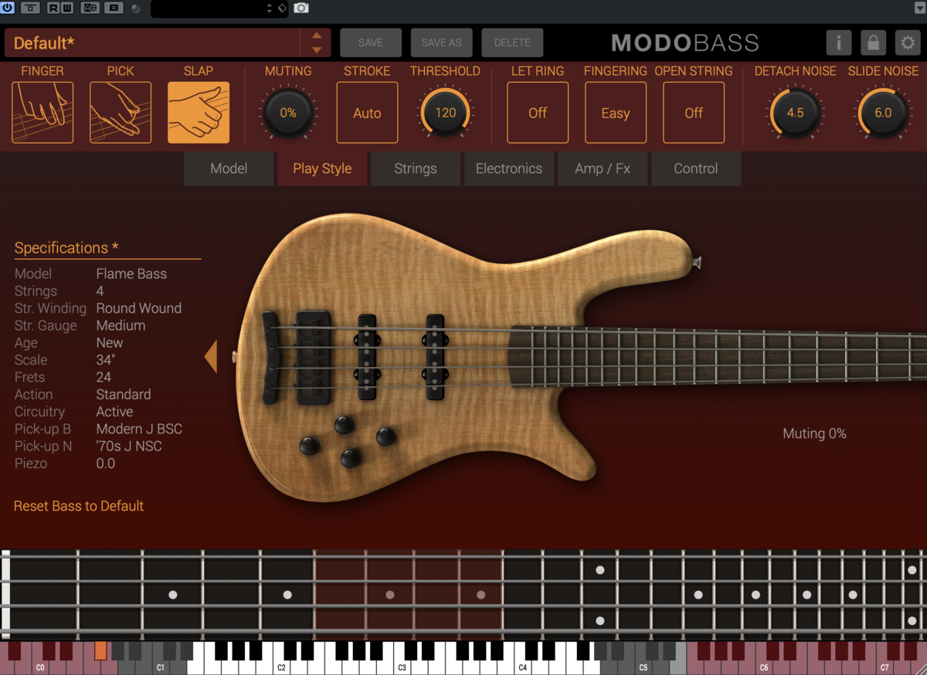Click the Round Wound winding value

(x=139, y=308)
